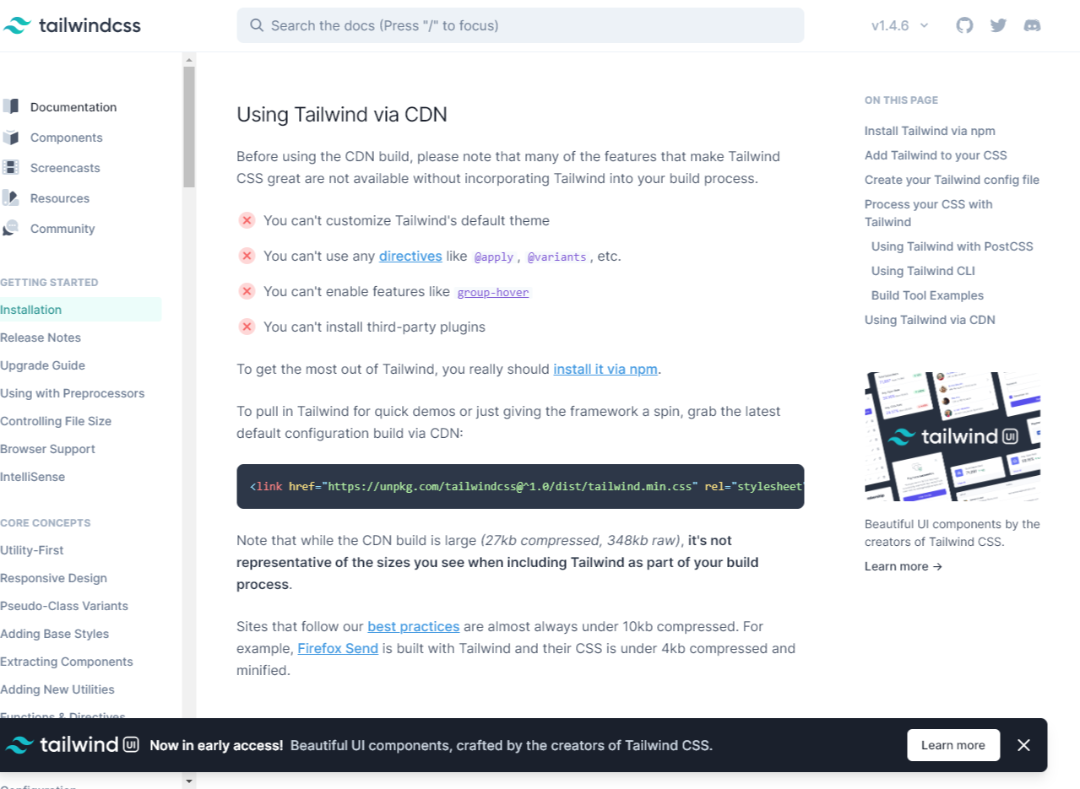This screenshot has width=1080, height=789.
Task: Open the Tailwind Discord server icon
Action: pos(1032,25)
